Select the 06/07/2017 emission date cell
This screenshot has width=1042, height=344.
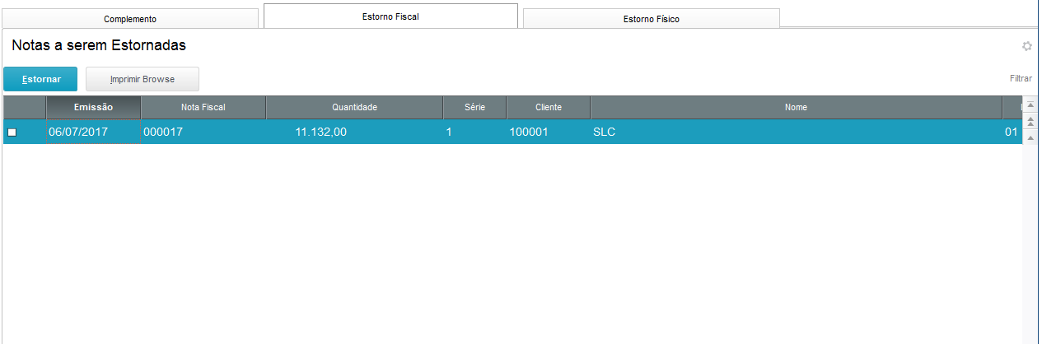[93, 132]
